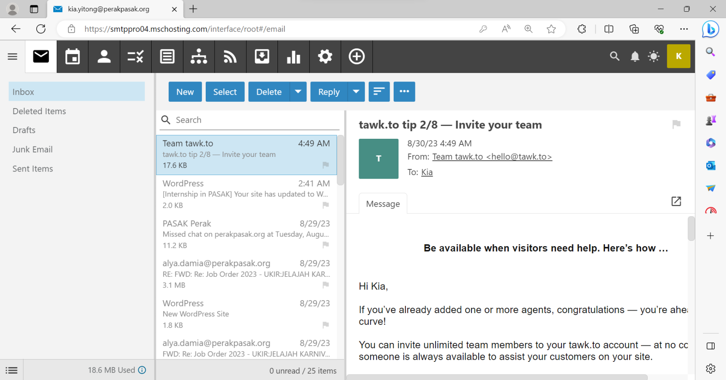Click the notifications bell icon
The image size is (726, 380).
point(635,56)
